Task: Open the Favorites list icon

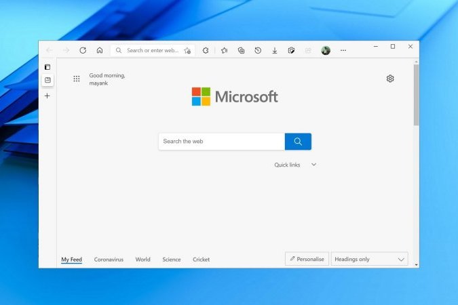Action: coord(225,50)
